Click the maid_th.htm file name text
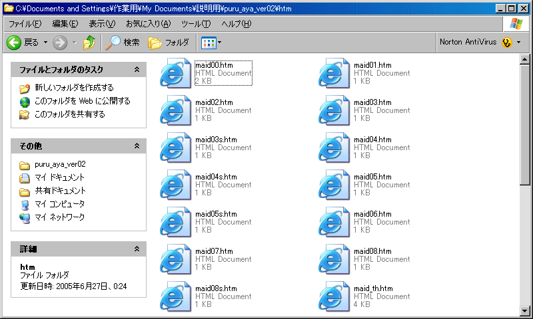This screenshot has height=319, width=533. (373, 288)
